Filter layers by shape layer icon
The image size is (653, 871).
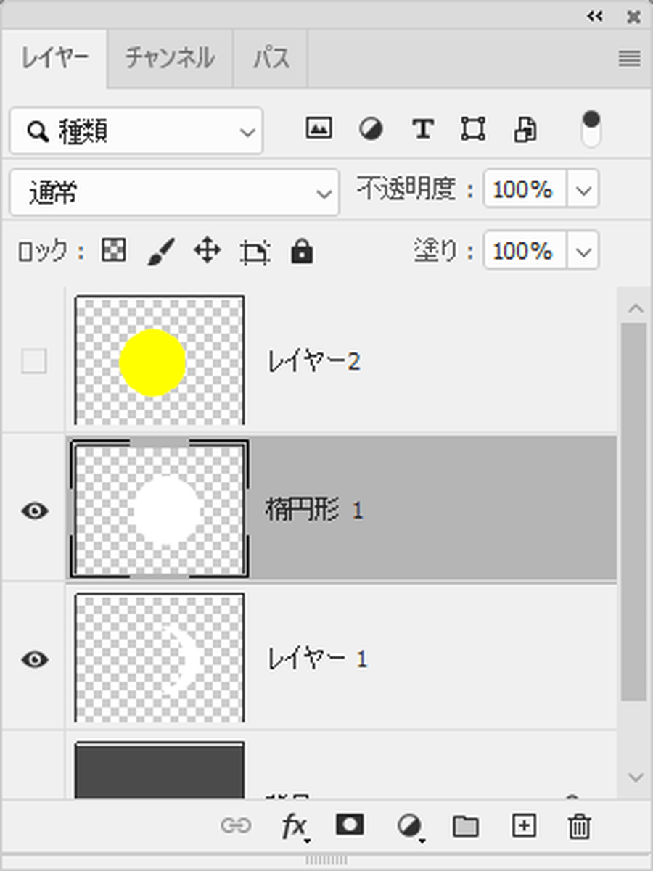tap(473, 130)
